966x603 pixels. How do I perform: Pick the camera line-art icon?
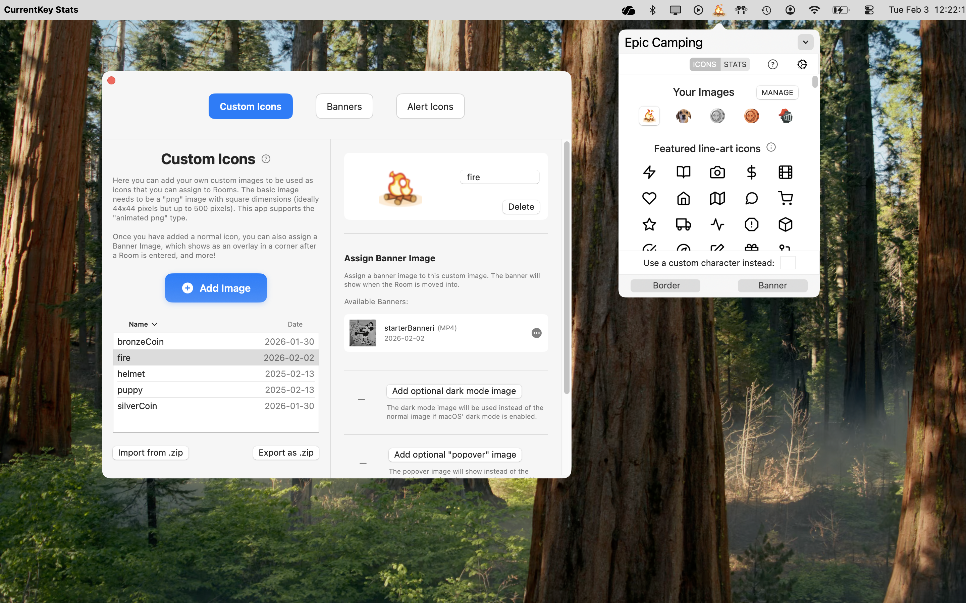coord(717,172)
